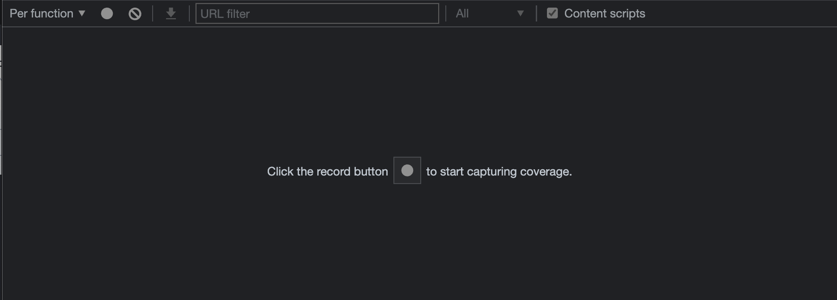The image size is (837, 300).
Task: Click the Content scripts label text
Action: coord(605,13)
